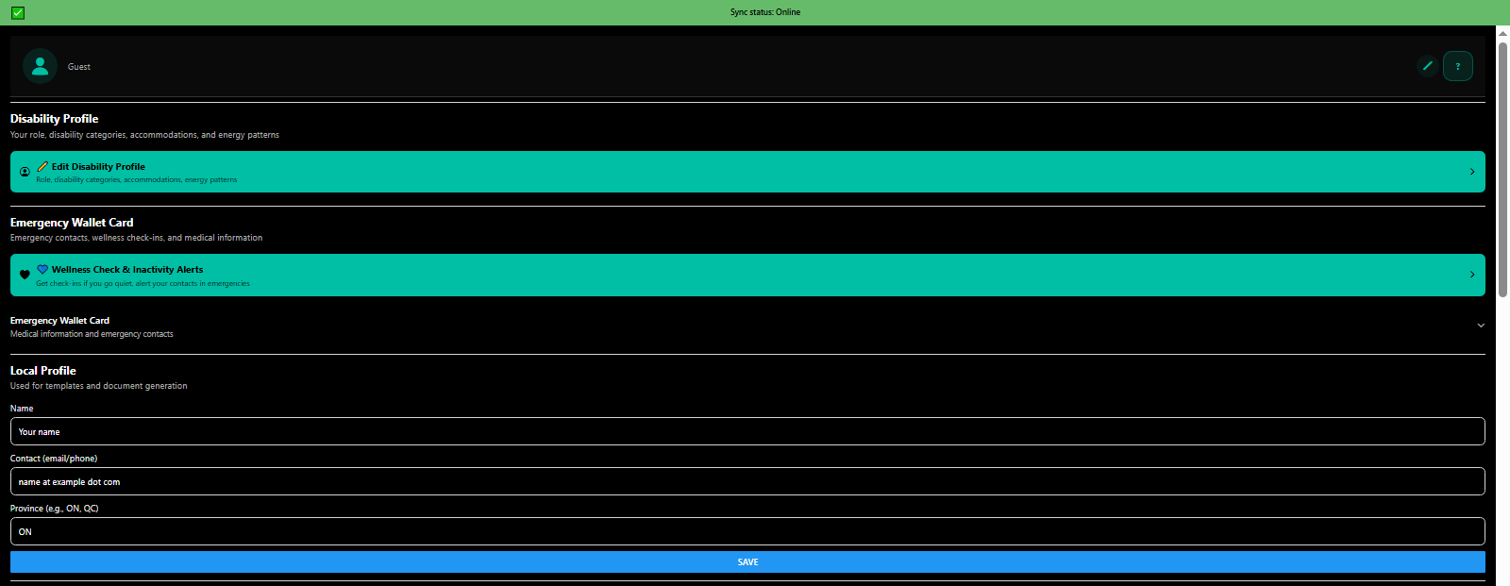Open Wellness Check row via right chevron

coord(1471,275)
